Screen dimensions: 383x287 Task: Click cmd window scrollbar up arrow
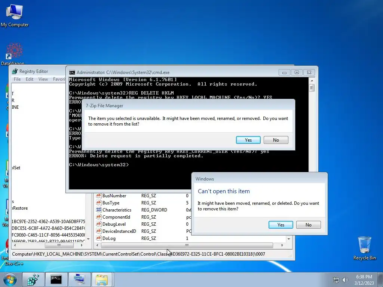coord(312,81)
